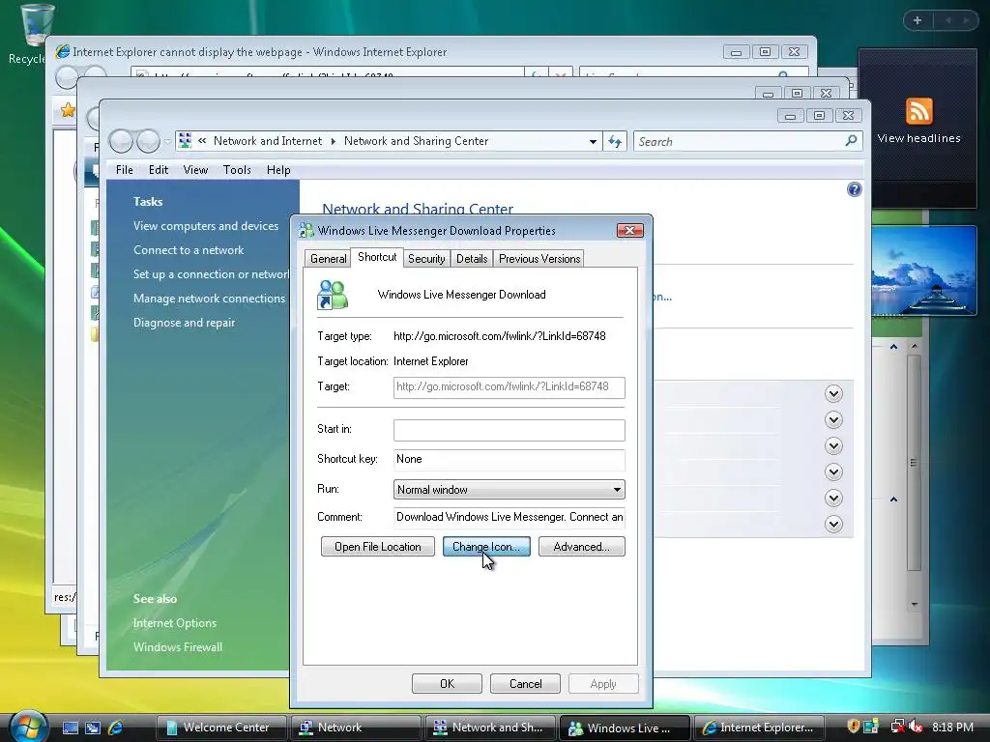Switch to the Previous Versions tab

pyautogui.click(x=539, y=259)
